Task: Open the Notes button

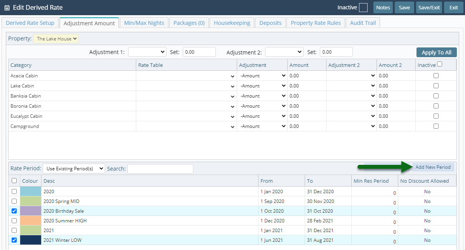Action: coord(383,7)
